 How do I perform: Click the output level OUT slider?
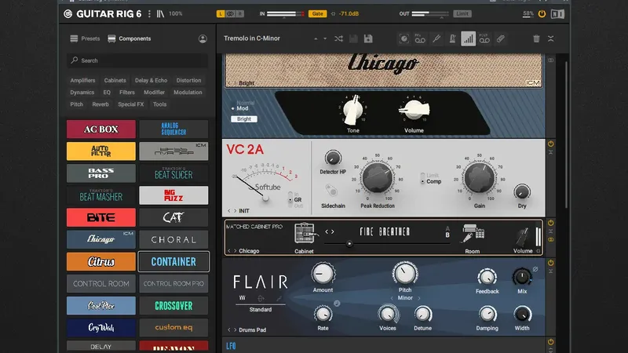(429, 14)
